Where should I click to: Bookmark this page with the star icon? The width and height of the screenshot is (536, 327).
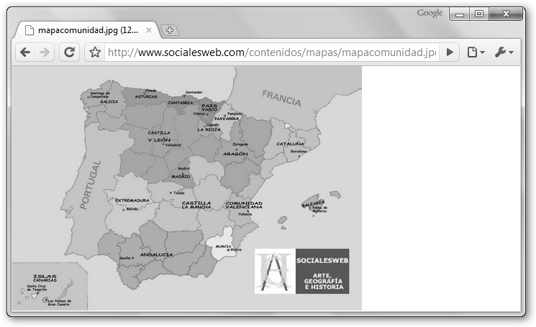[94, 52]
